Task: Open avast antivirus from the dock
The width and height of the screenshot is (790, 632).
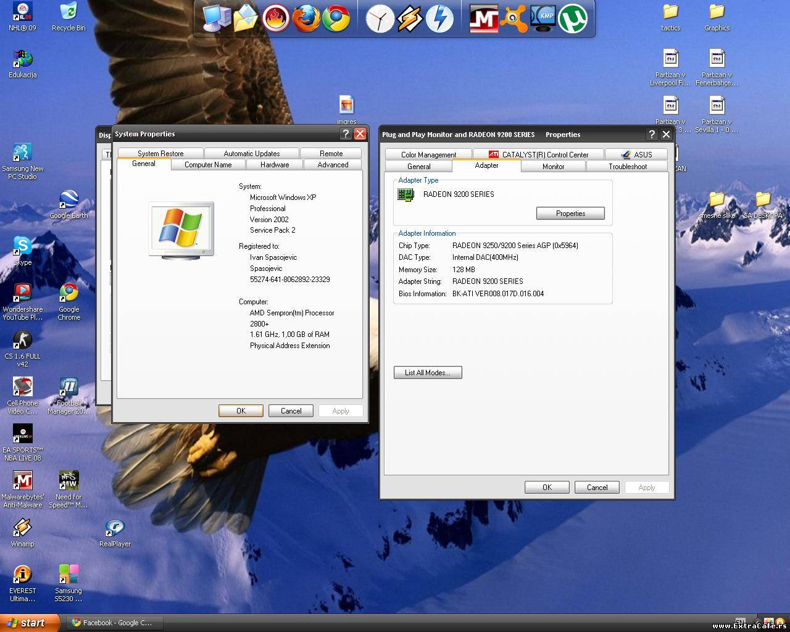Action: tap(513, 19)
